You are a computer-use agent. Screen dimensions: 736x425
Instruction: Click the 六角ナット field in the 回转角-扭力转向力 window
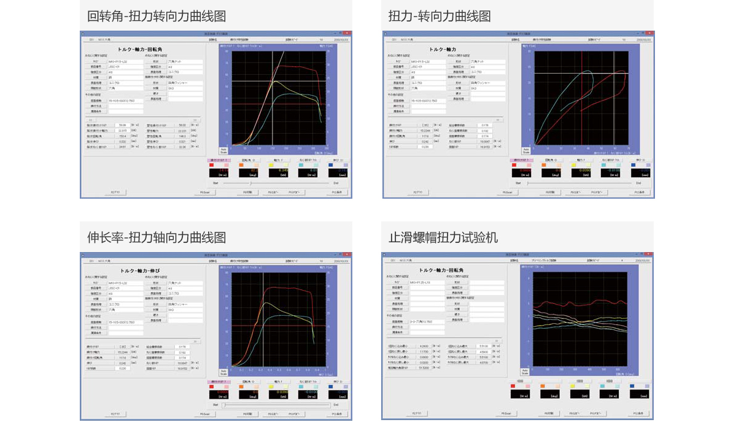[x=185, y=61]
